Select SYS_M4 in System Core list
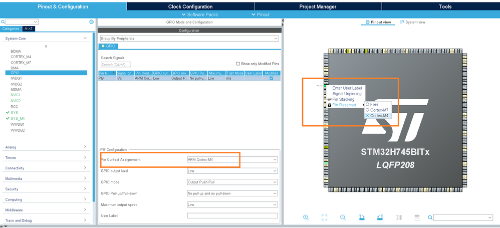500x228 pixels. pyautogui.click(x=17, y=118)
